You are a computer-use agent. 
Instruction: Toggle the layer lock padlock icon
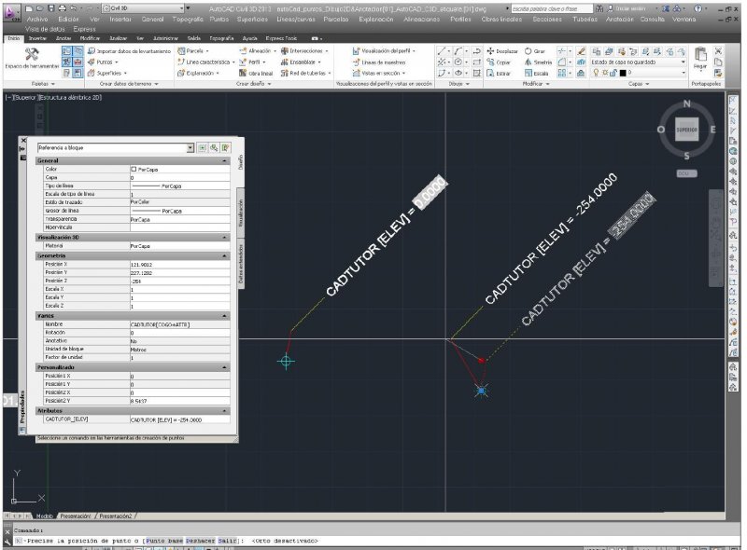click(x=613, y=73)
